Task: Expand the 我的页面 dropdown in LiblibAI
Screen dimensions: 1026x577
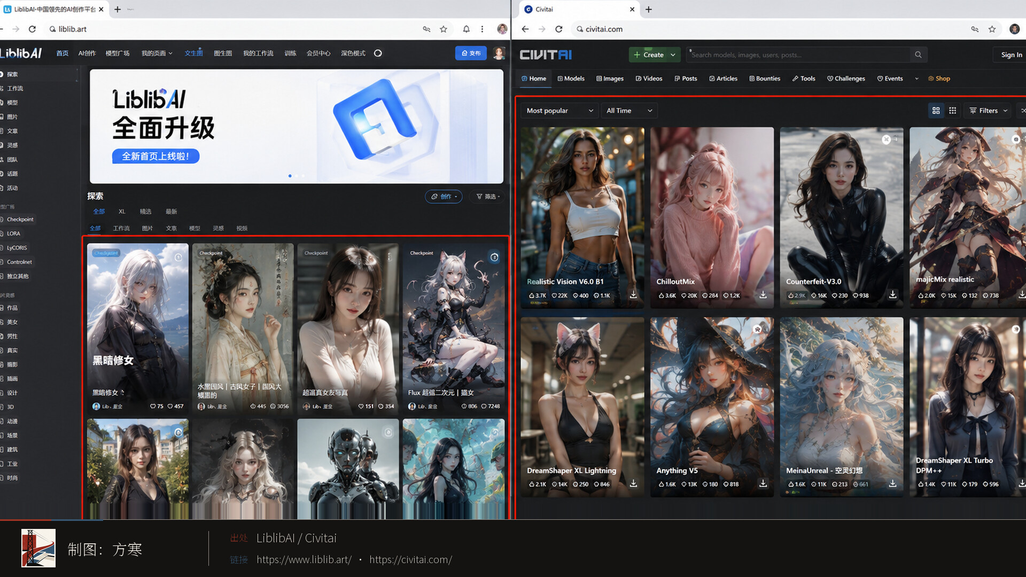Action: point(157,53)
